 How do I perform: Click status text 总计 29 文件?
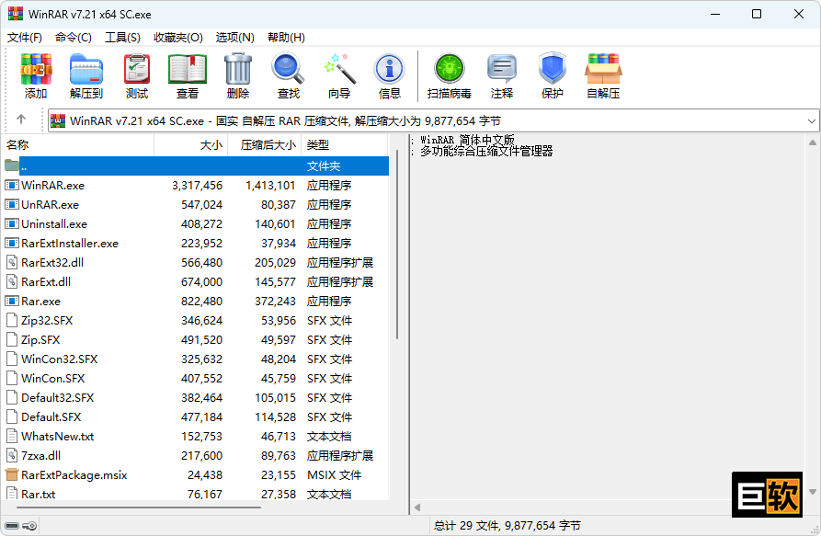tap(466, 526)
